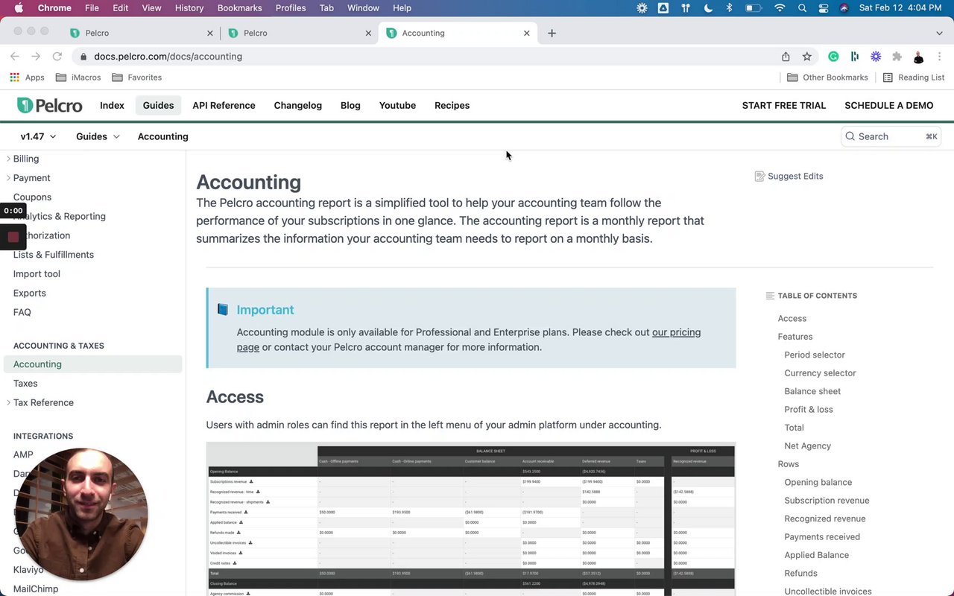Jump to Payments received in contents
Viewport: 954px width, 596px height.
point(822,537)
